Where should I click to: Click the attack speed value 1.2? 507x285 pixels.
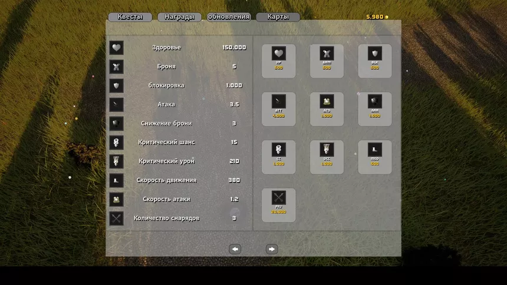(234, 200)
